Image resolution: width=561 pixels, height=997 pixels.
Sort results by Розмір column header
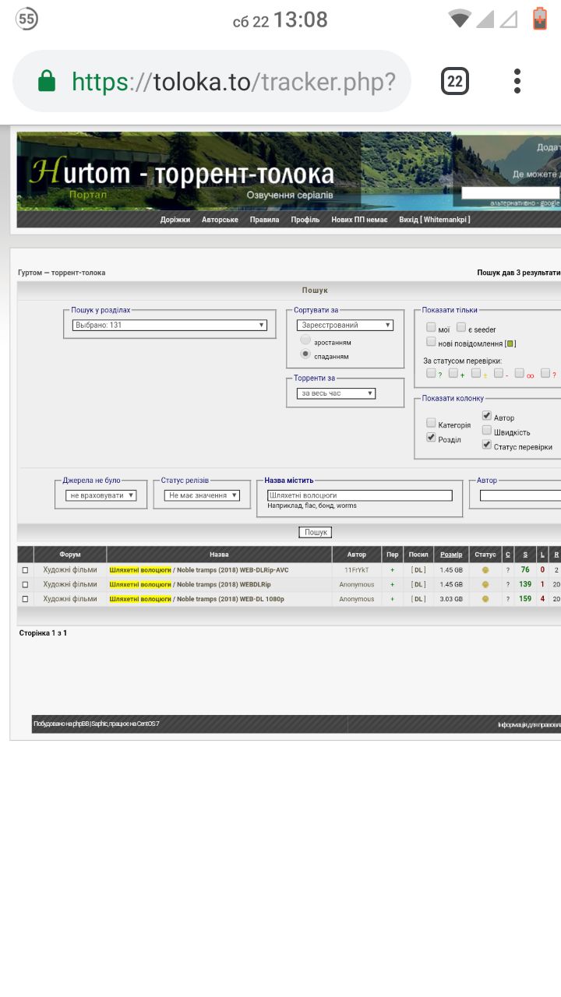[x=451, y=555]
